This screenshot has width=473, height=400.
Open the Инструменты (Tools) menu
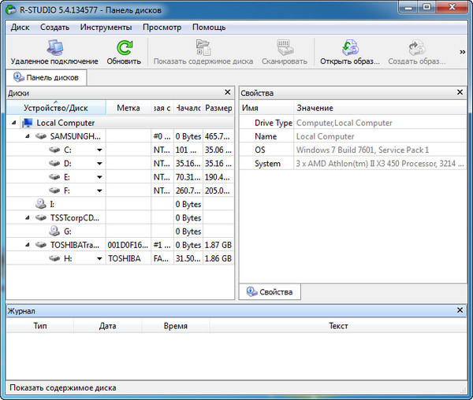coord(106,27)
